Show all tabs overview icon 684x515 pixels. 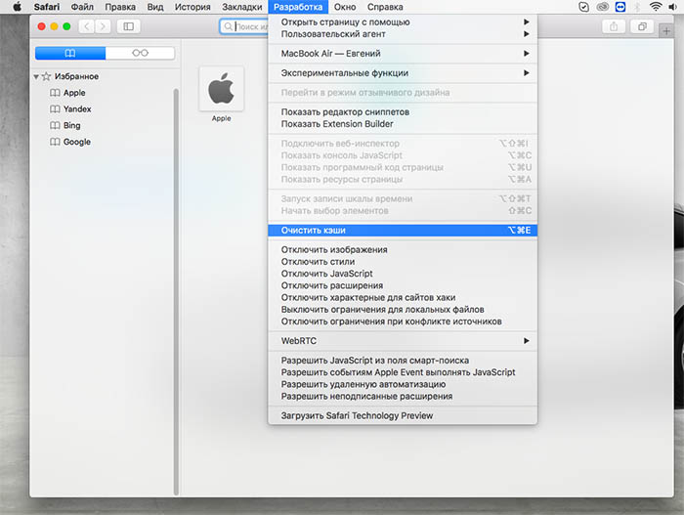point(642,26)
